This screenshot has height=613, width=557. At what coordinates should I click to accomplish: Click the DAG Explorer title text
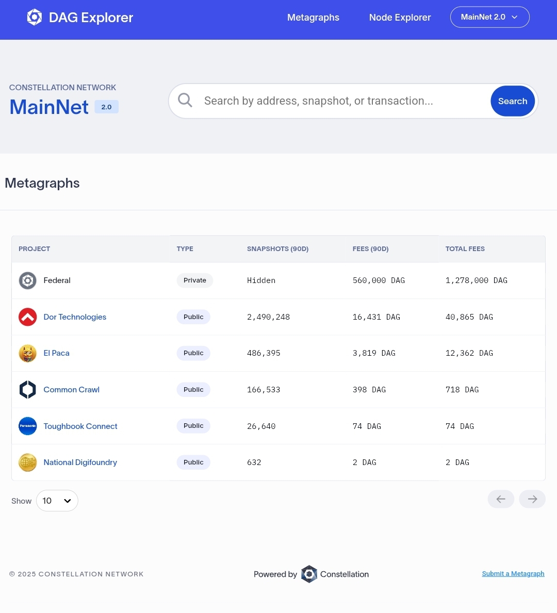tap(91, 17)
